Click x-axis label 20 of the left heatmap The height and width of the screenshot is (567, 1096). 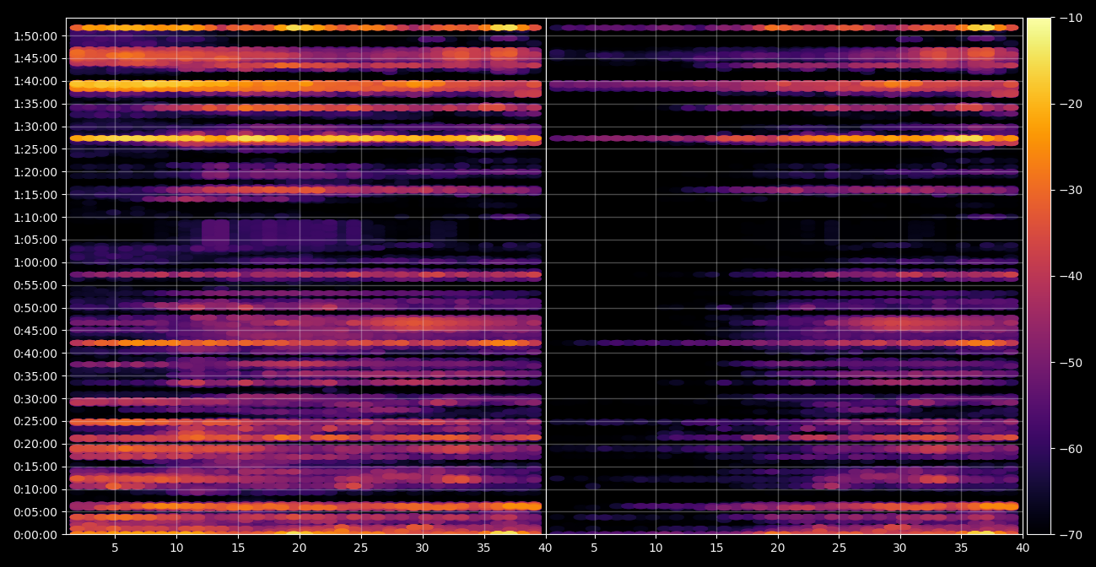click(x=300, y=548)
